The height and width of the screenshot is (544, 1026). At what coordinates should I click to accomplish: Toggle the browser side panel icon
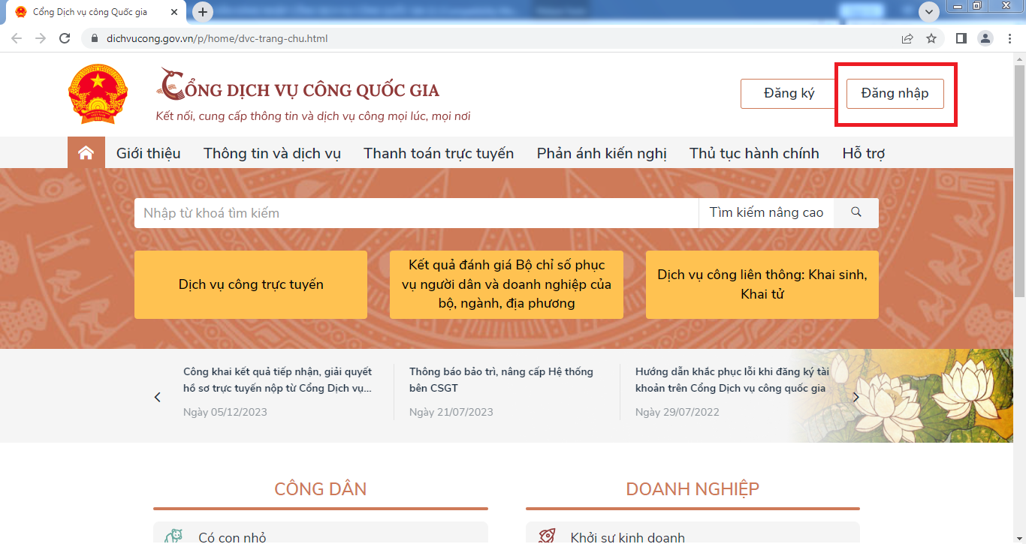961,38
